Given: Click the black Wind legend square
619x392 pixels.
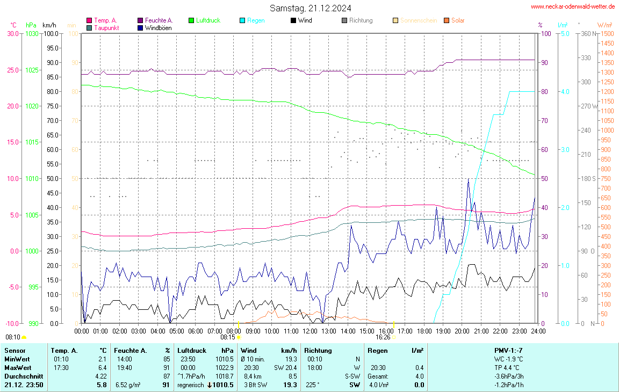Looking at the screenshot, I should tap(293, 20).
